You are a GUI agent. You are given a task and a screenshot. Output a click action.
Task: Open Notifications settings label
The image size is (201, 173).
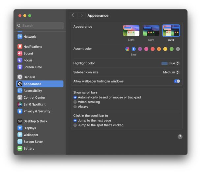click(x=33, y=47)
